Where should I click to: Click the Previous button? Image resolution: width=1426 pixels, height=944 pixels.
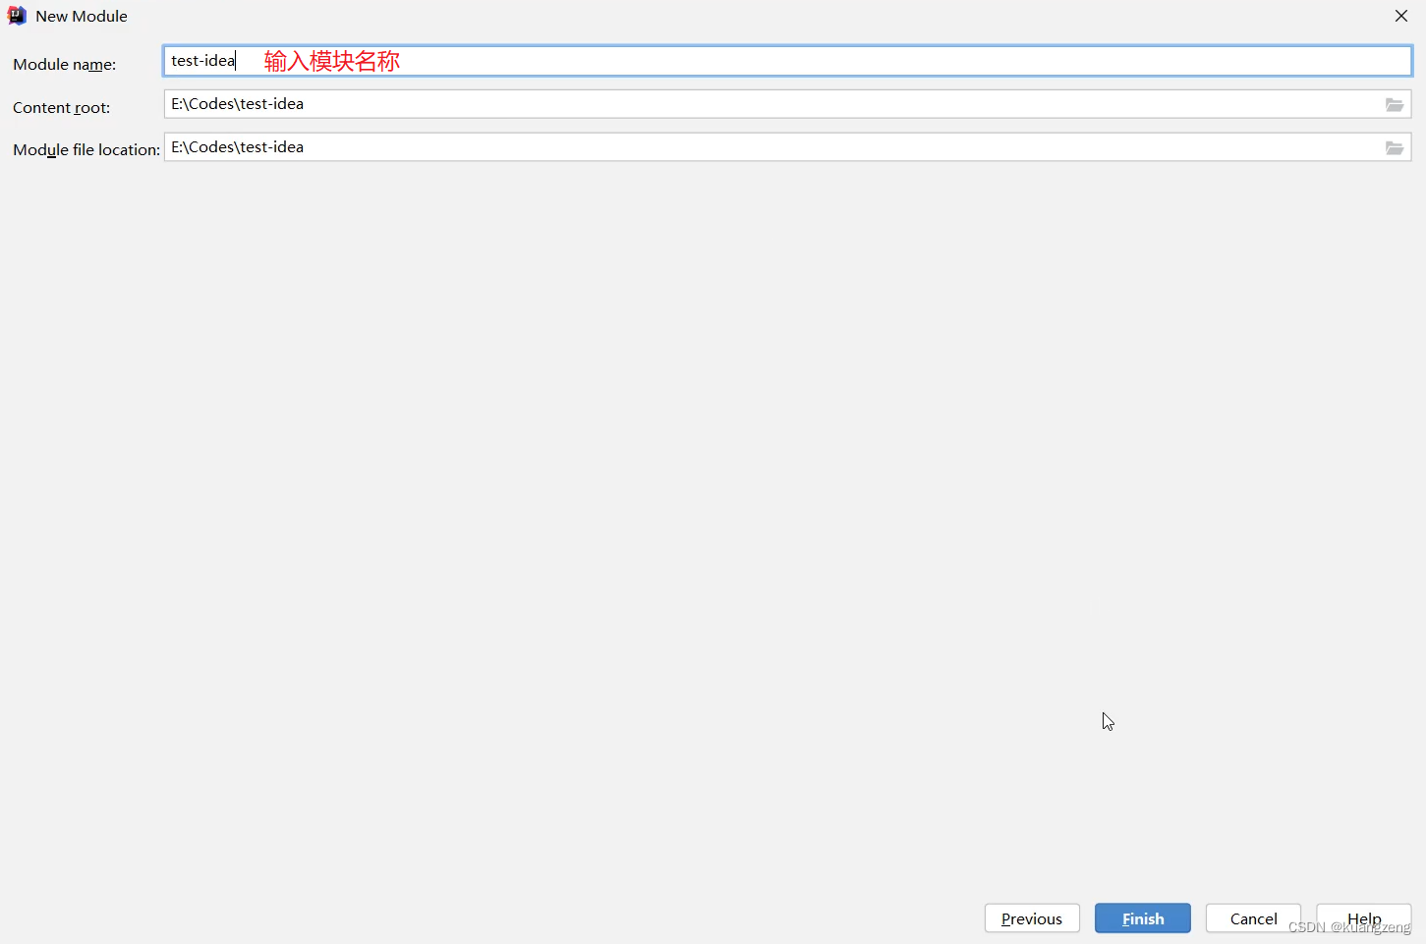(x=1032, y=918)
